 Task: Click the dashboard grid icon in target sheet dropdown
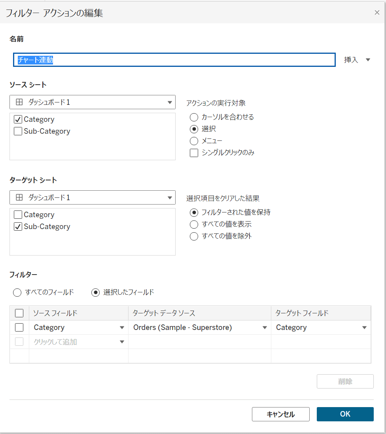tap(19, 197)
